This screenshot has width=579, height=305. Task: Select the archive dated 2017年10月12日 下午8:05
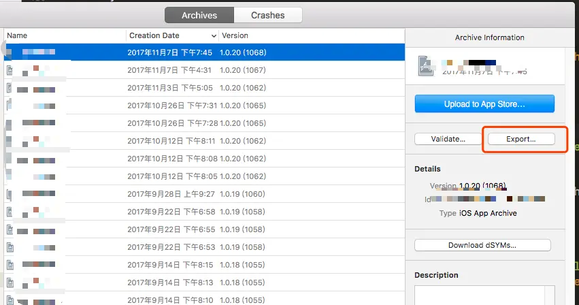click(204, 176)
